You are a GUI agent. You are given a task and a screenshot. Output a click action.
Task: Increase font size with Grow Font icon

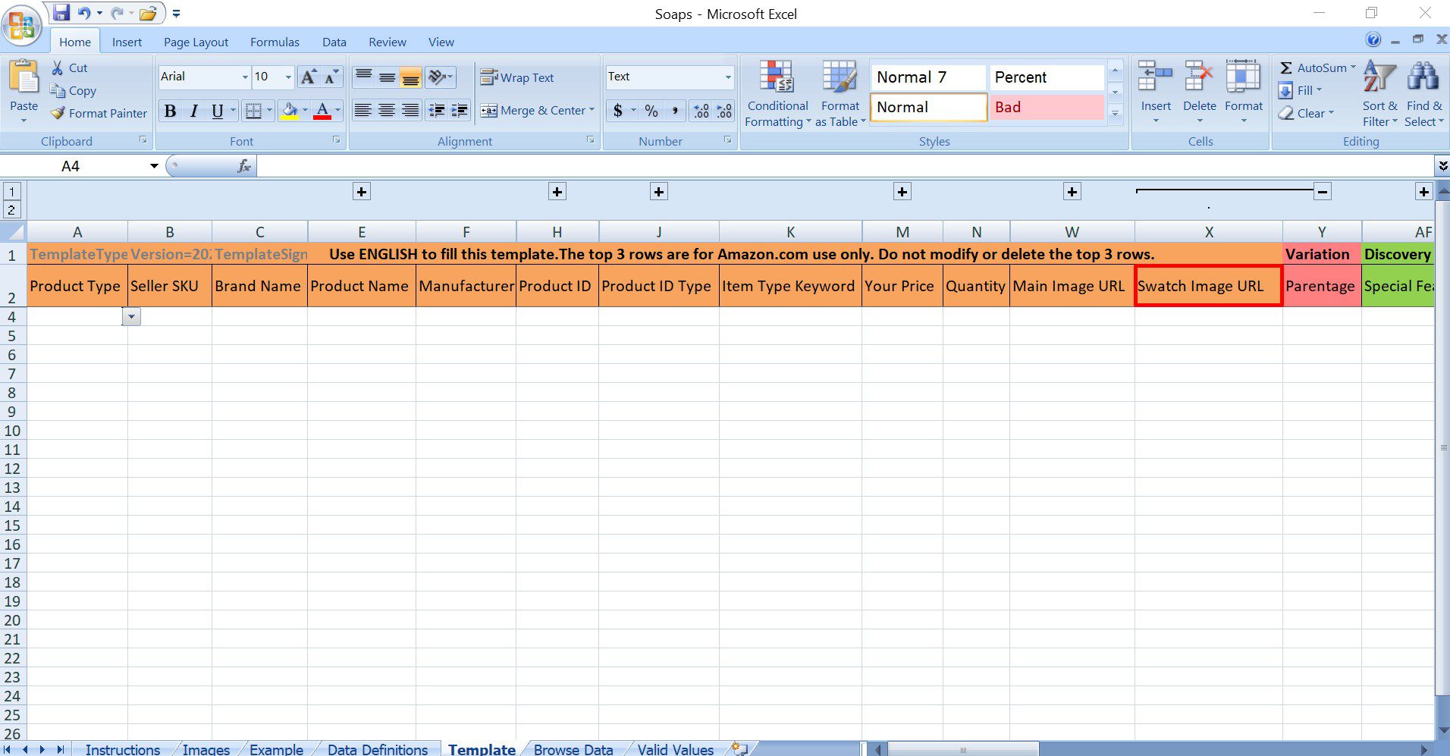click(x=308, y=77)
